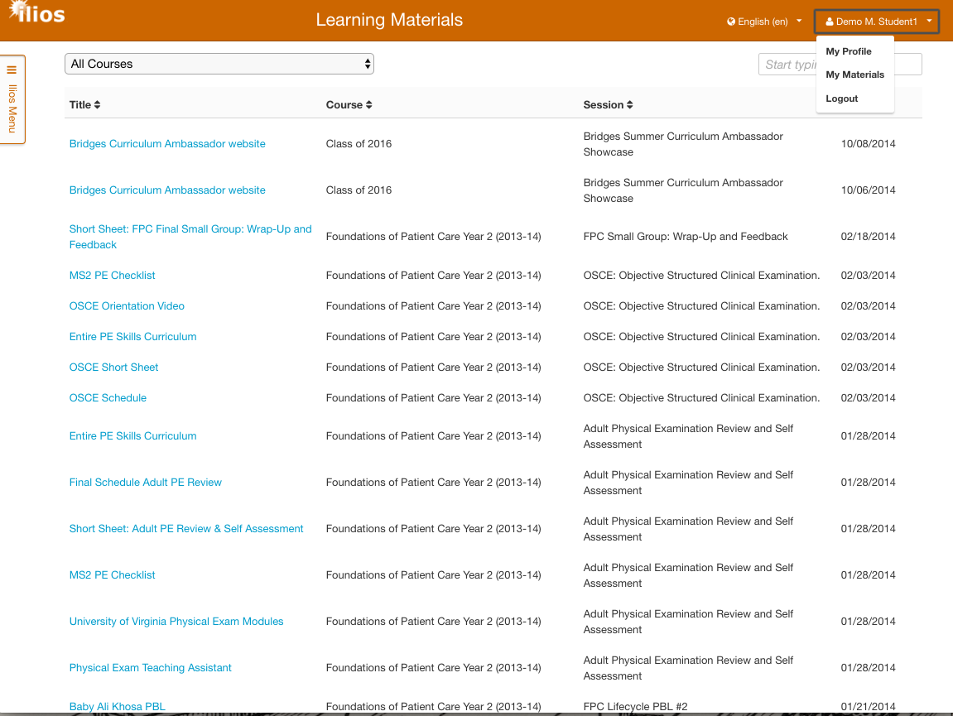This screenshot has width=953, height=716.
Task: Open the Baby Ali Khosa PBL link
Action: (118, 707)
